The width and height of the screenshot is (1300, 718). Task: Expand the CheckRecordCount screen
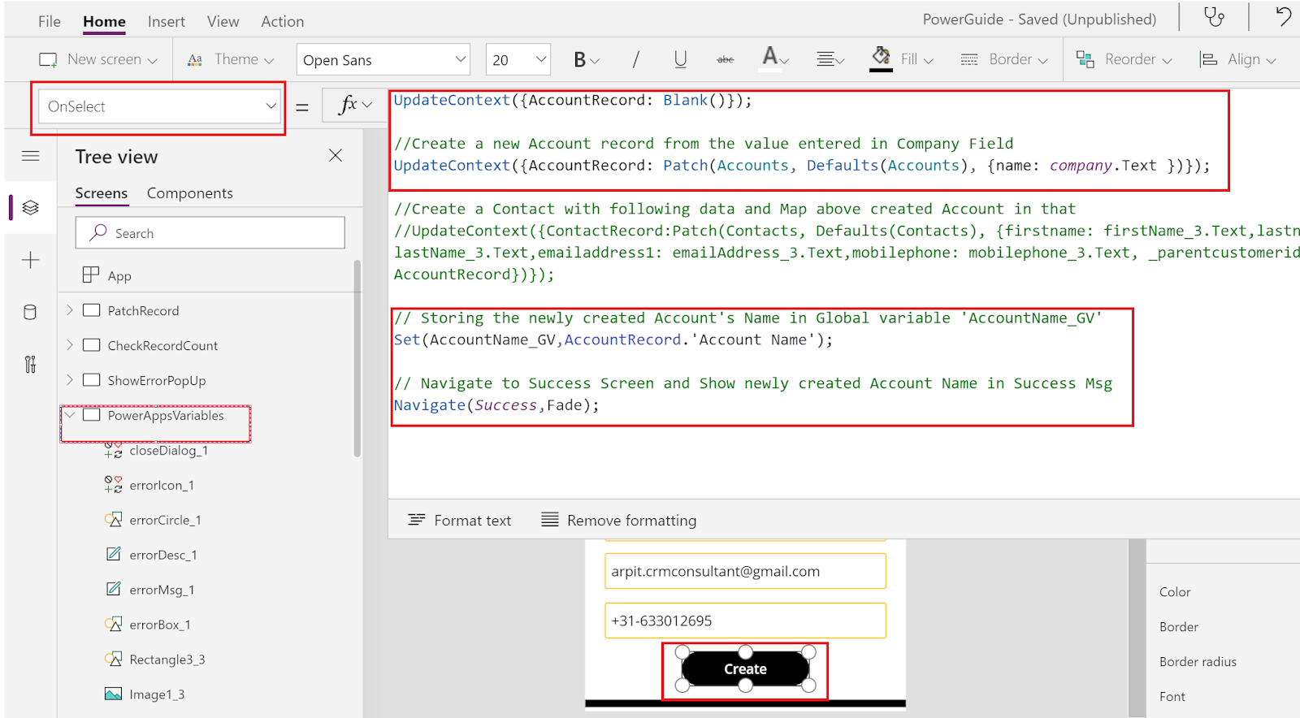(70, 345)
